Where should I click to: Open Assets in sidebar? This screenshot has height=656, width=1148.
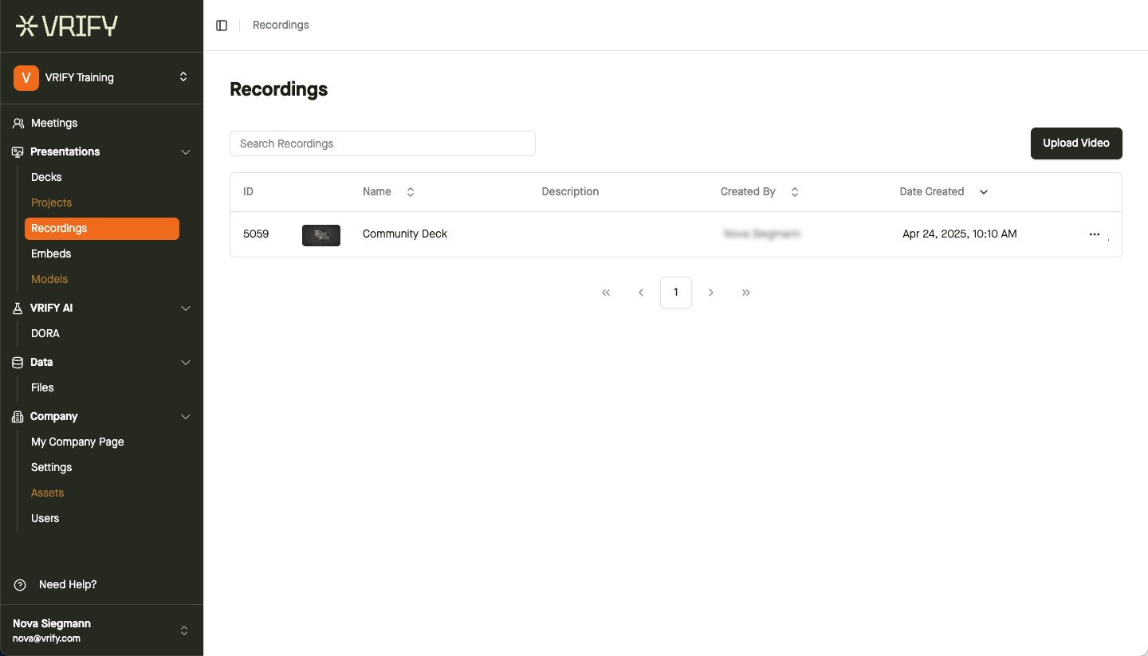point(47,493)
